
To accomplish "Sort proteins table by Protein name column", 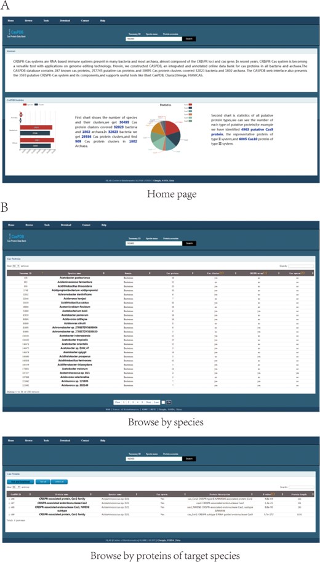I will (x=63, y=494).
